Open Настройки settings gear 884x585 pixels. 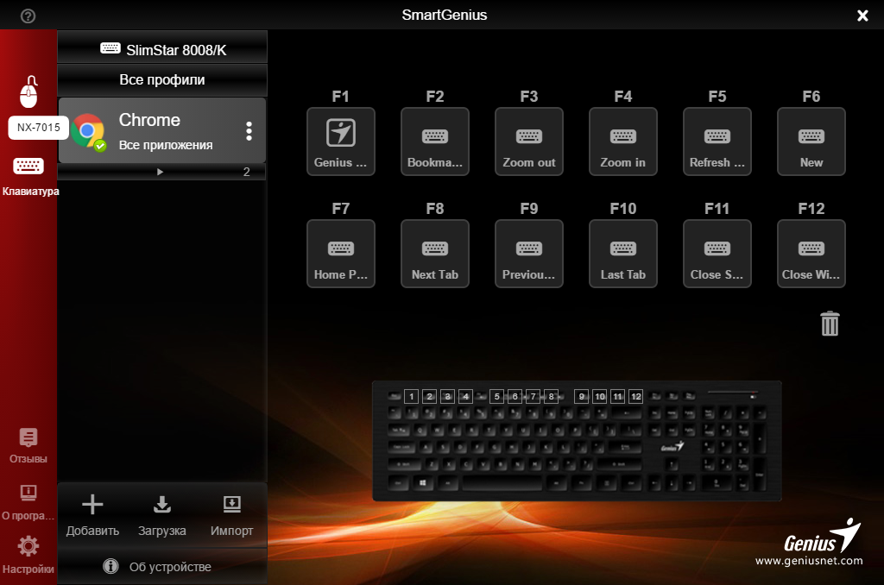(x=28, y=555)
